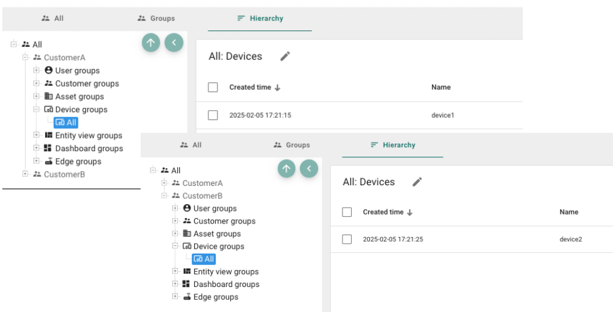Click User groups icon under CustomerA
Screen dimensions: 613x312
point(49,70)
